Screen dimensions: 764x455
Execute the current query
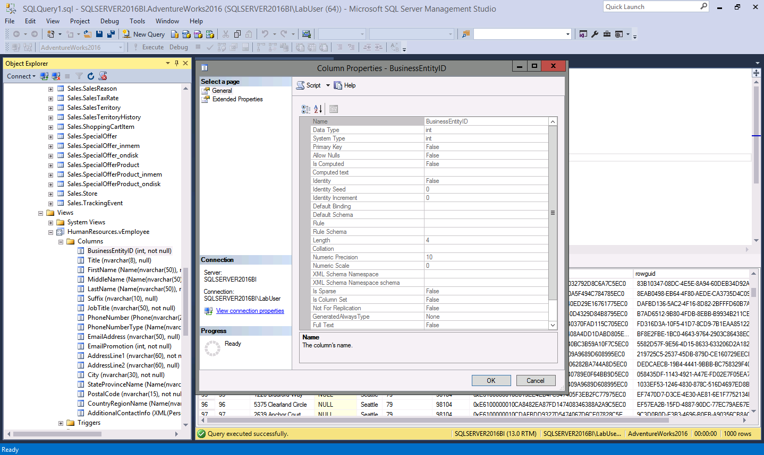[x=152, y=47]
